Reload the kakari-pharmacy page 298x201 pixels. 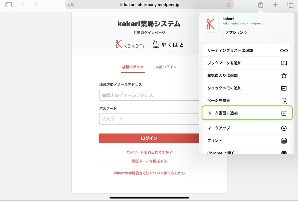pyautogui.click(x=229, y=5)
